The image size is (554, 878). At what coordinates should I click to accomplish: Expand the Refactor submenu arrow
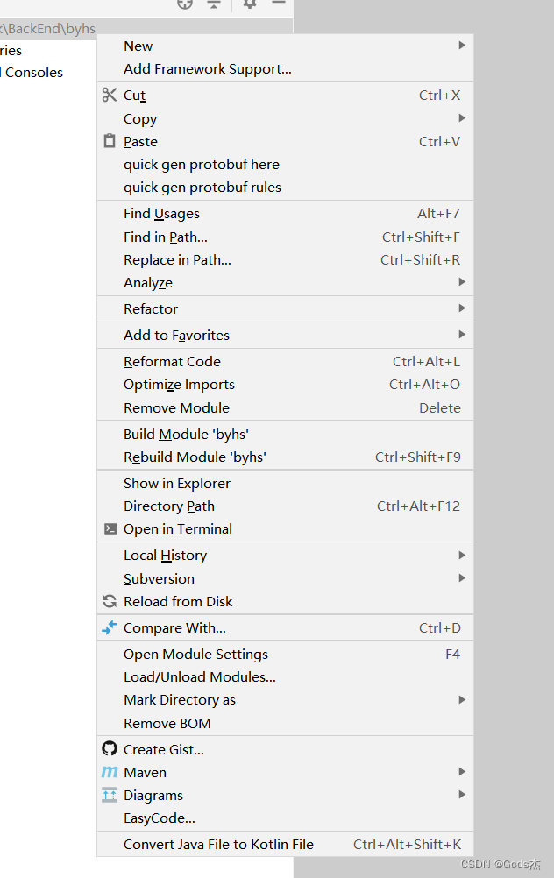pos(462,308)
